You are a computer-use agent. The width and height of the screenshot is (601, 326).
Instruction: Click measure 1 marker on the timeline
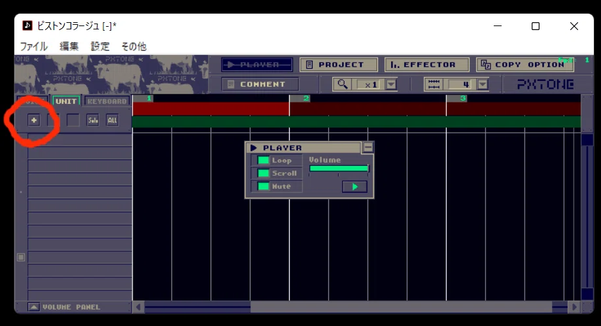pos(143,99)
